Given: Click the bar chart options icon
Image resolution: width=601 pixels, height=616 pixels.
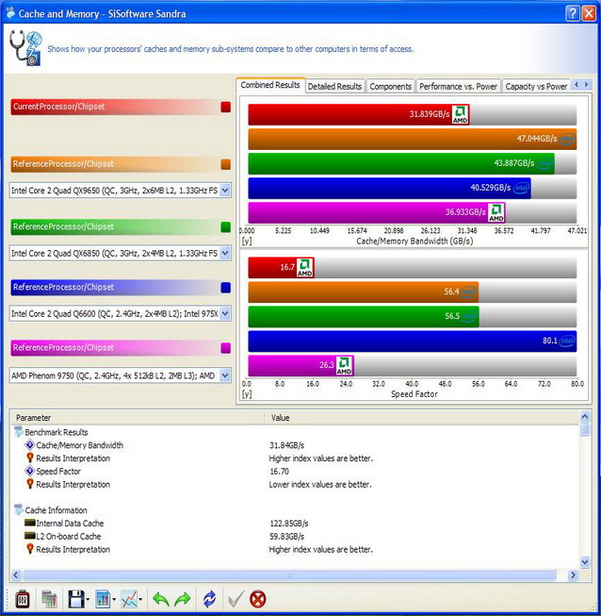Looking at the screenshot, I should point(103,599).
